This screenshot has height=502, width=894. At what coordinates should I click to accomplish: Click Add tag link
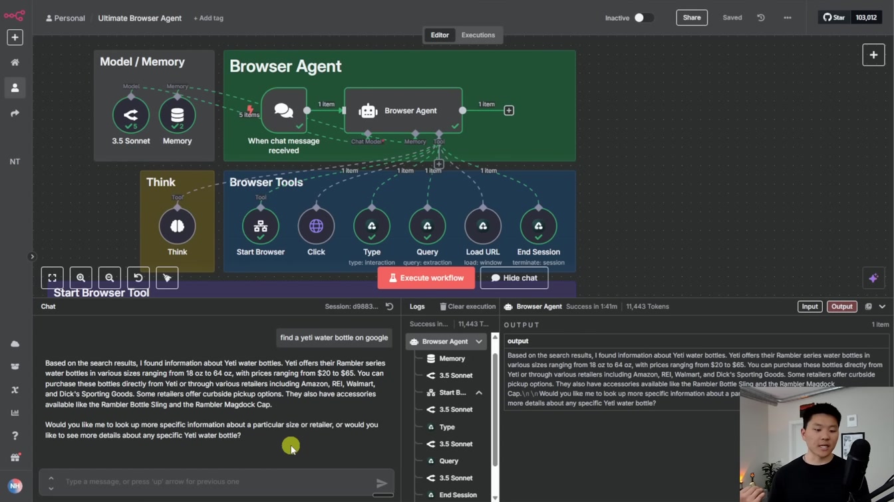coord(208,18)
